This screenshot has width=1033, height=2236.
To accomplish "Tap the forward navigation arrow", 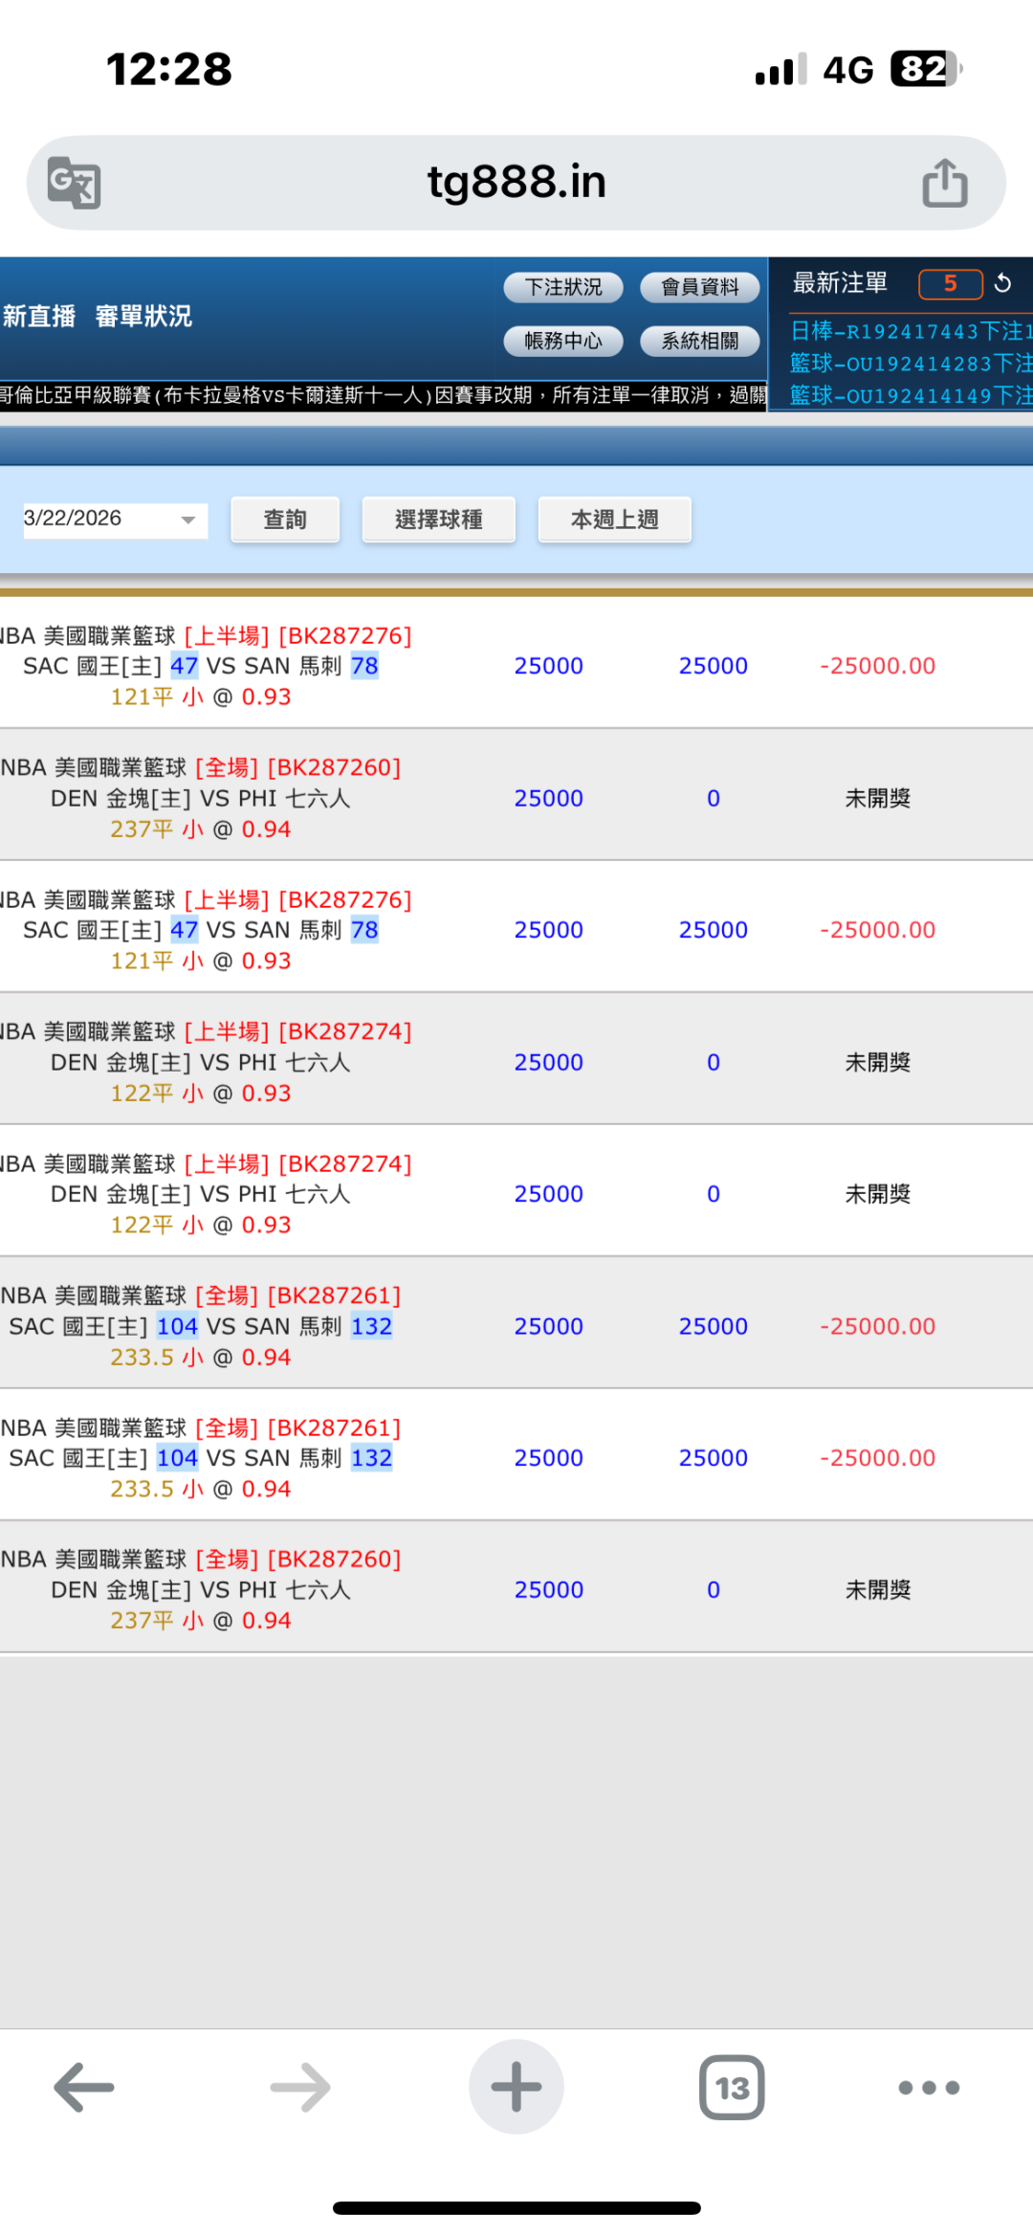I will tap(300, 2087).
